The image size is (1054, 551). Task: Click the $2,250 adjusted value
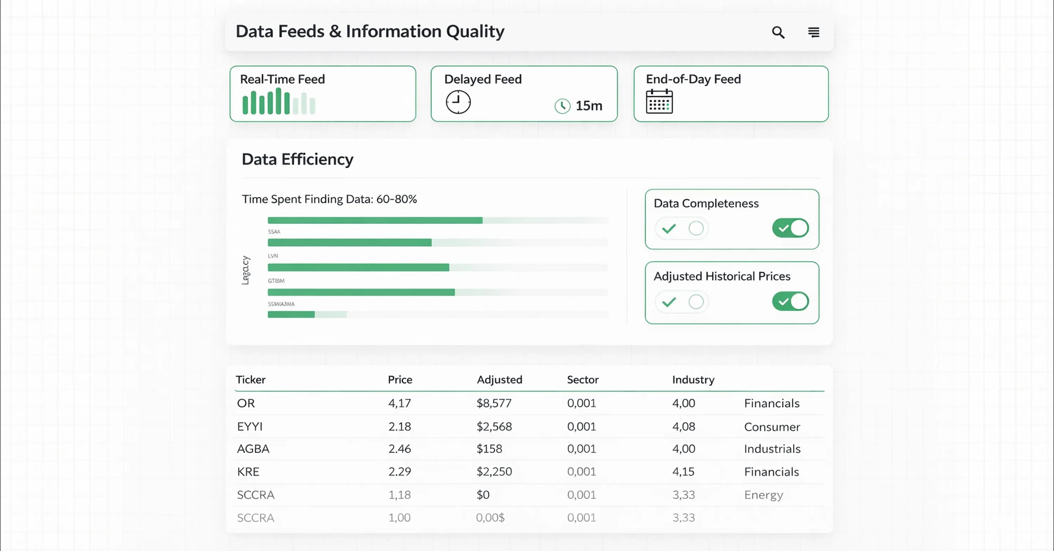(x=494, y=472)
